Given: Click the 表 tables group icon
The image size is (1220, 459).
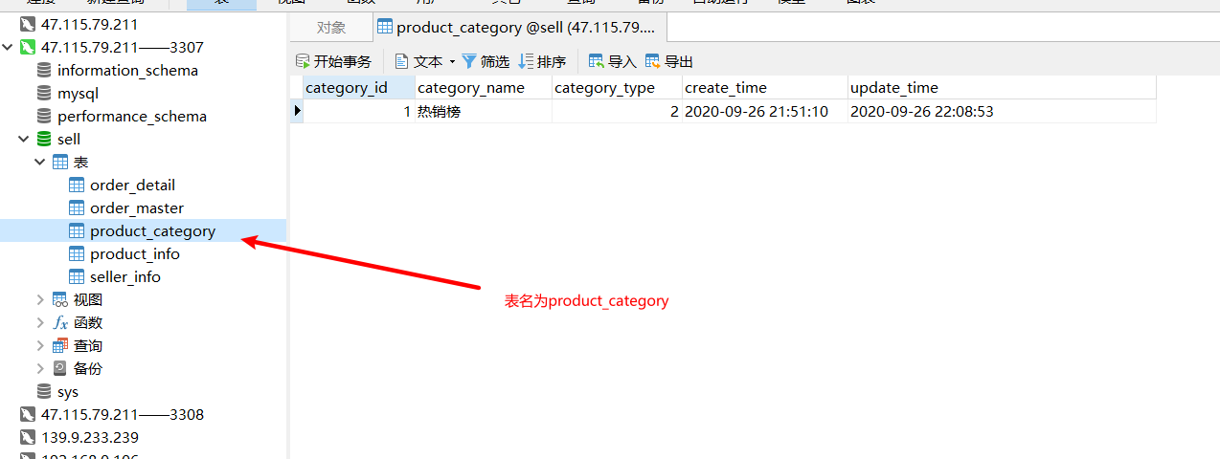Looking at the screenshot, I should tap(60, 162).
